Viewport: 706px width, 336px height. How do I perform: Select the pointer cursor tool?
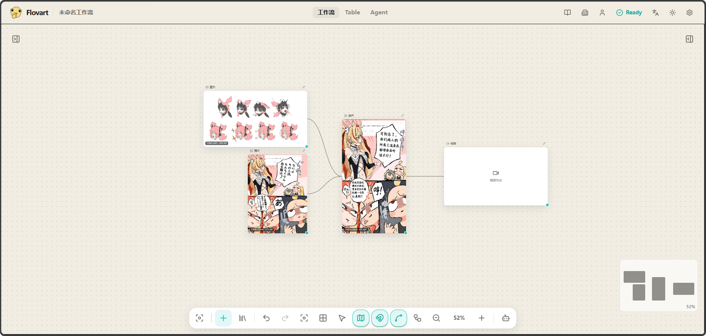[342, 318]
